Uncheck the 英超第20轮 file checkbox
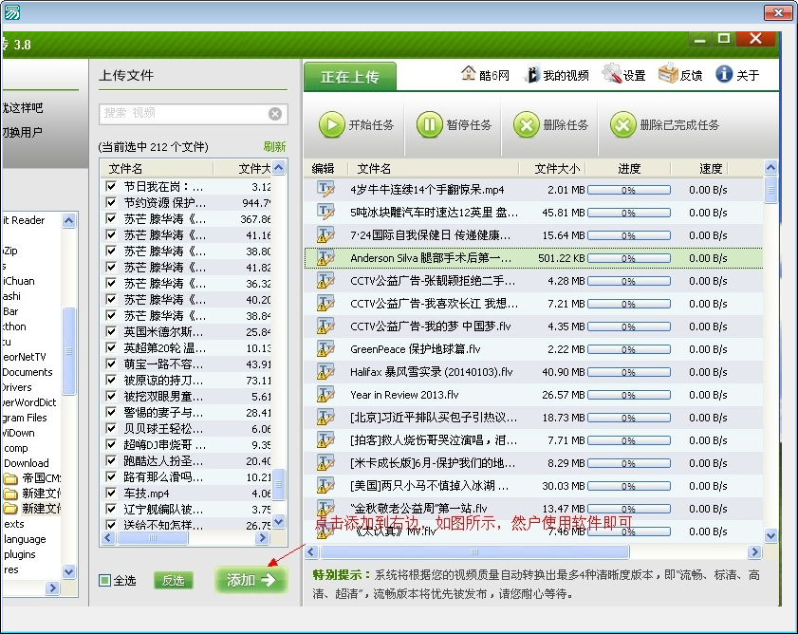798x634 pixels. [x=111, y=347]
